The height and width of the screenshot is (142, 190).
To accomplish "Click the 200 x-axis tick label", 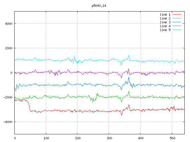I will [77, 138].
